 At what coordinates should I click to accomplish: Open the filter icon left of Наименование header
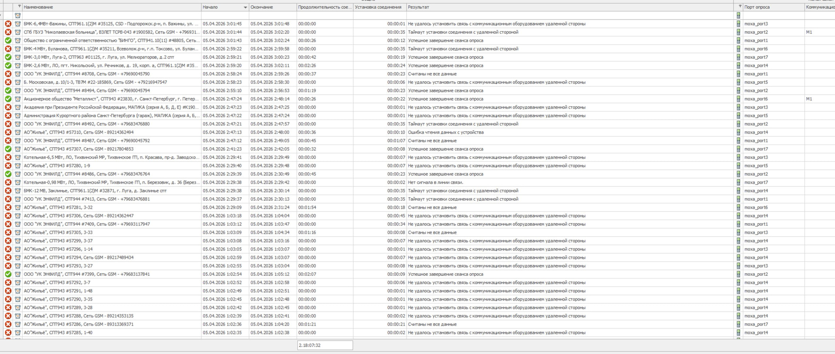coord(19,7)
